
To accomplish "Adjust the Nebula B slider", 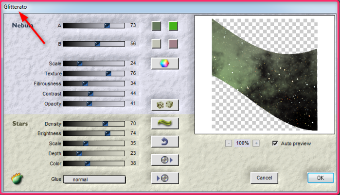I will [94, 44].
